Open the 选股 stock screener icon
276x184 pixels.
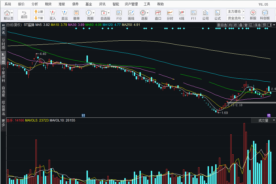[143, 13]
